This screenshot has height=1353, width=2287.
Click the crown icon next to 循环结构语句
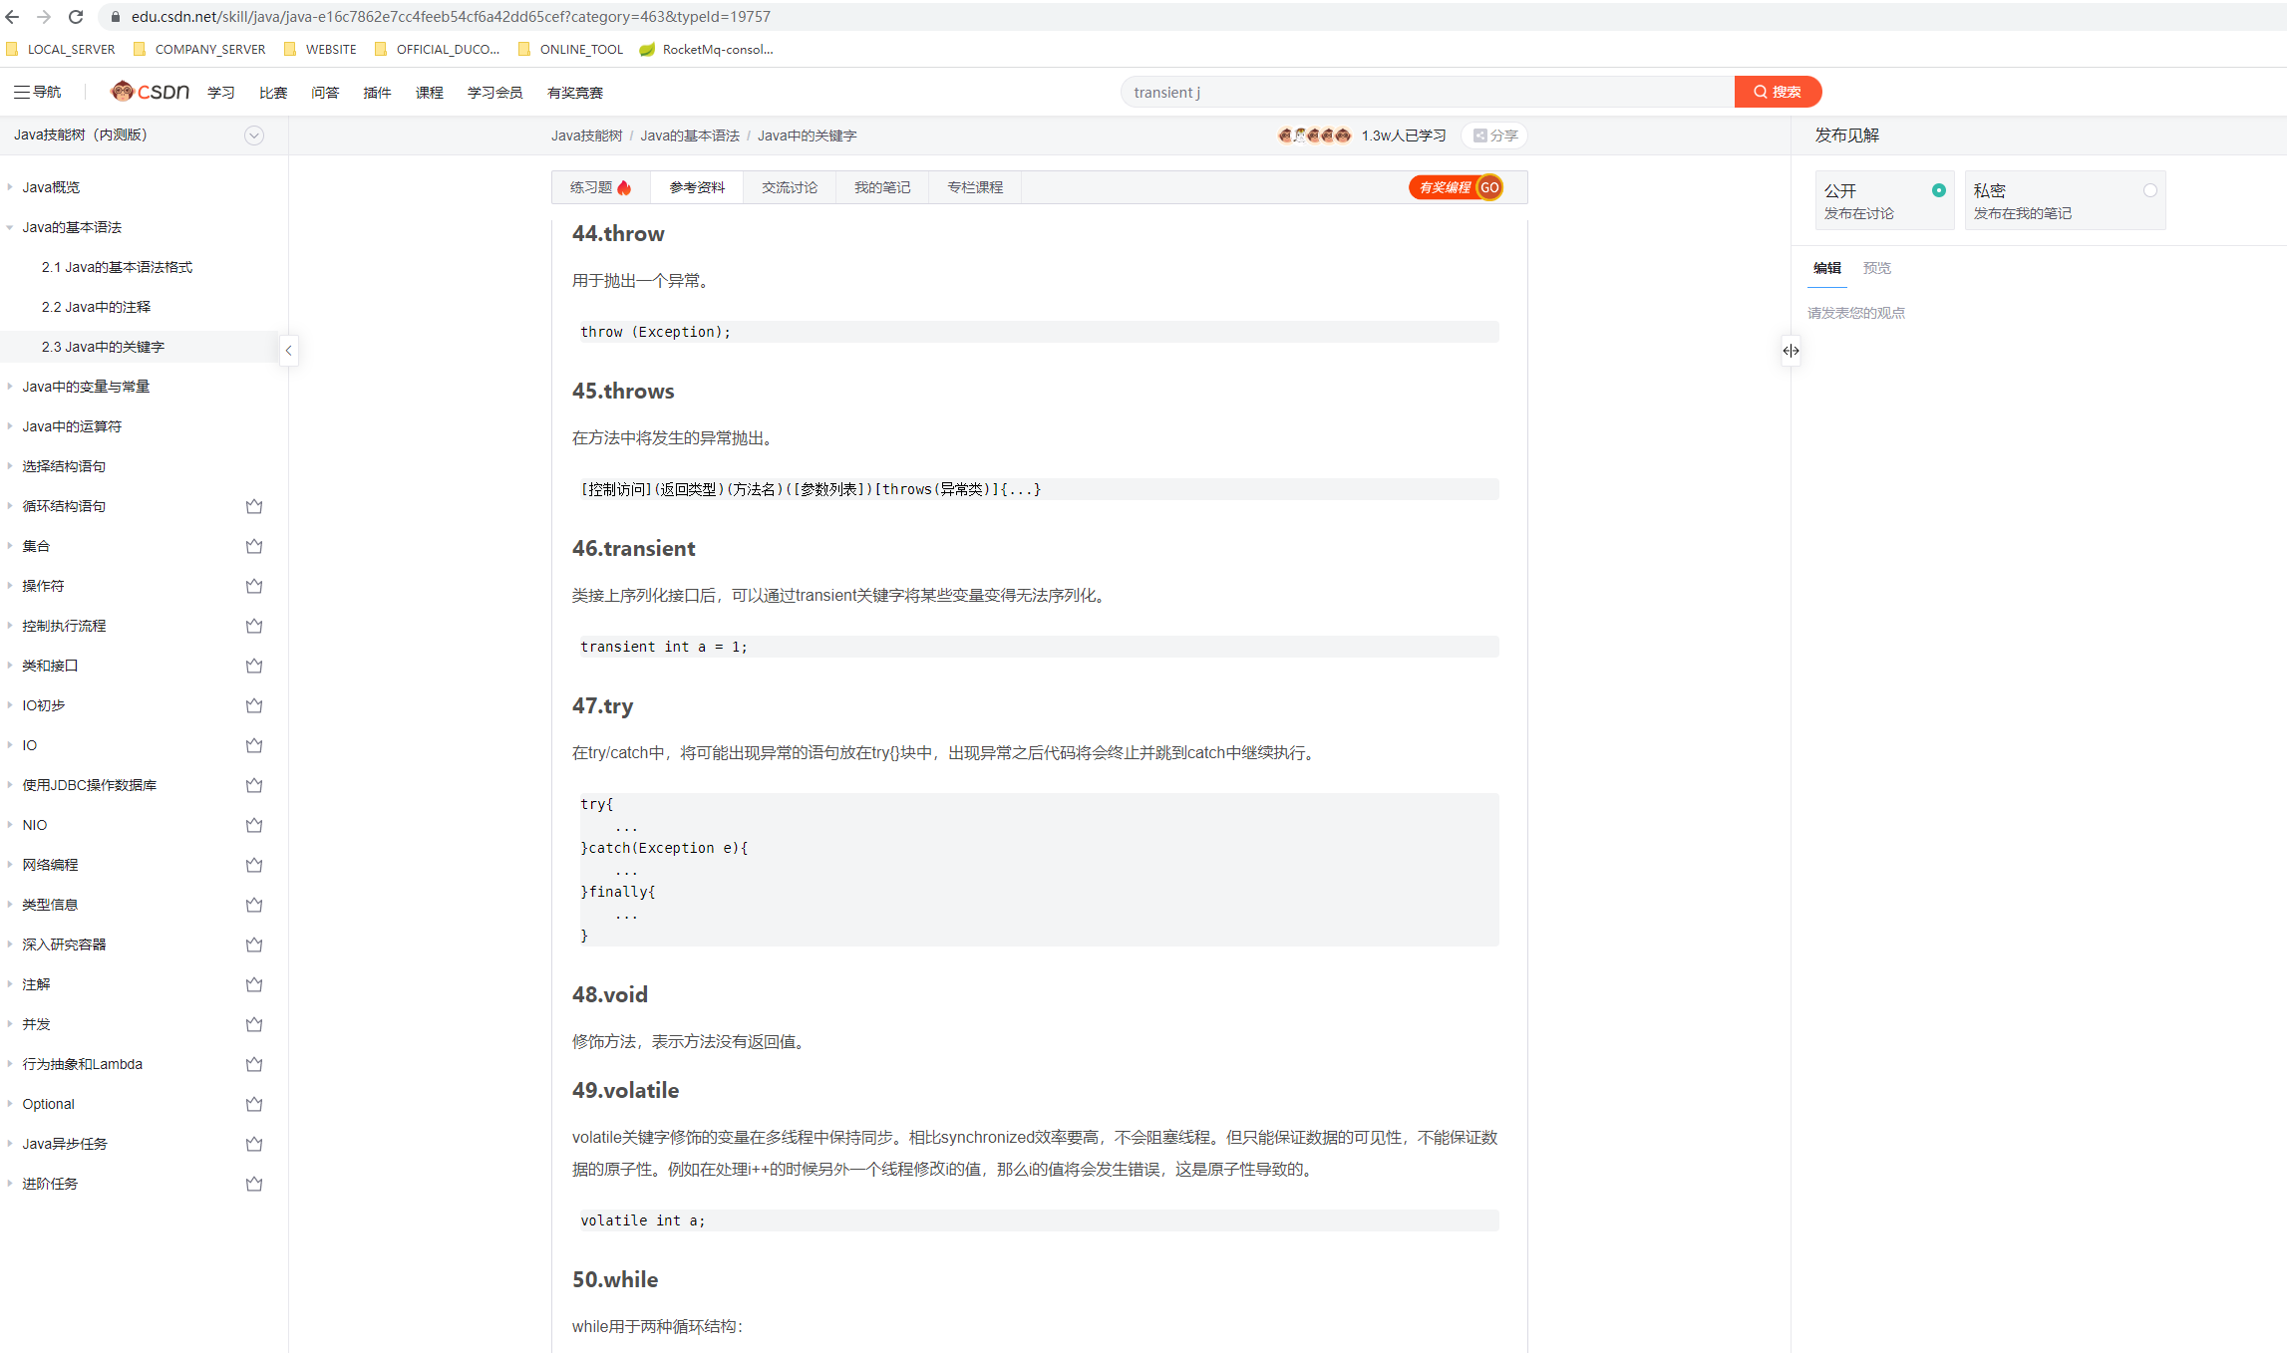pyautogui.click(x=253, y=506)
